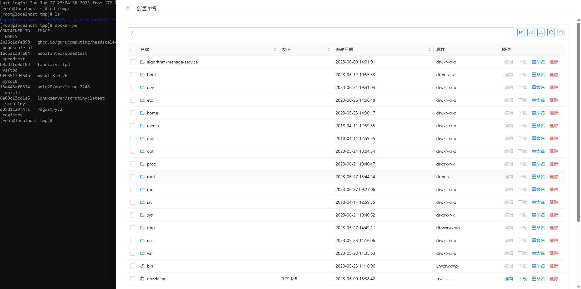Refresh the file list

(551, 32)
